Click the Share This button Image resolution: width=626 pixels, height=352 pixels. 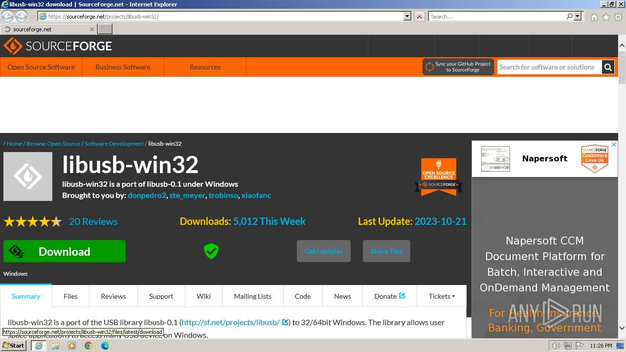point(386,251)
